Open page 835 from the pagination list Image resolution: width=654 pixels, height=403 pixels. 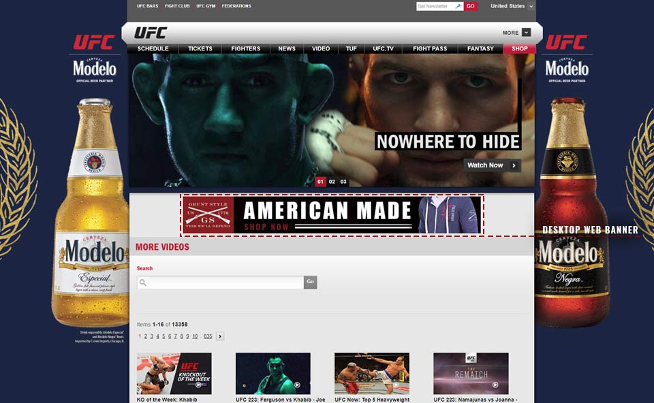pyautogui.click(x=208, y=336)
